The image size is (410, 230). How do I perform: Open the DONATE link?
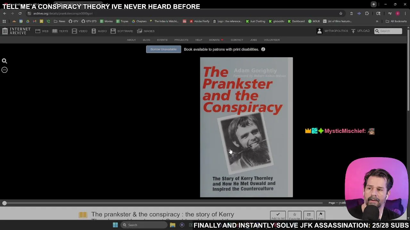click(x=216, y=40)
